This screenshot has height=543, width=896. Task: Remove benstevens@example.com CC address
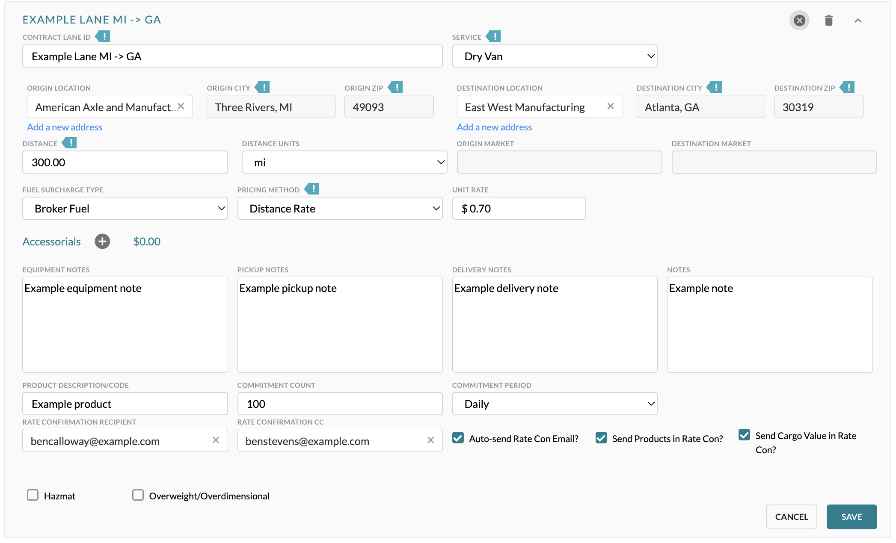pos(431,440)
